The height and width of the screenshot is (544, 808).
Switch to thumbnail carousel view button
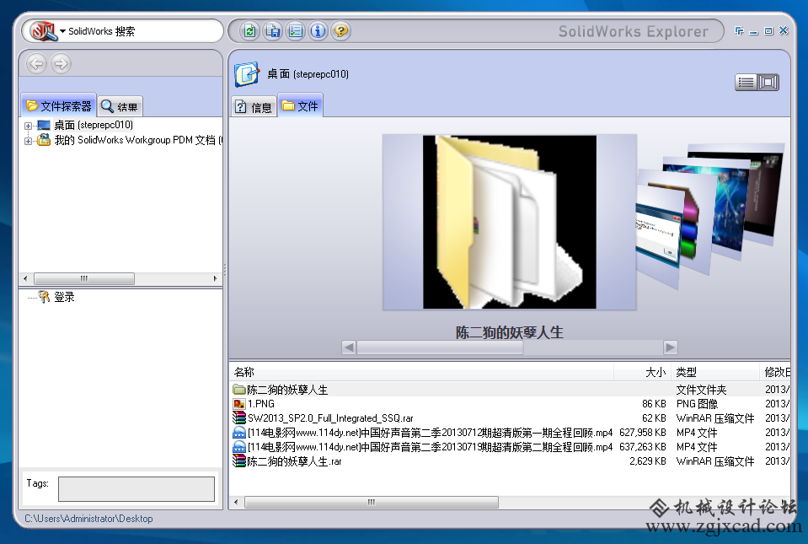click(x=768, y=83)
